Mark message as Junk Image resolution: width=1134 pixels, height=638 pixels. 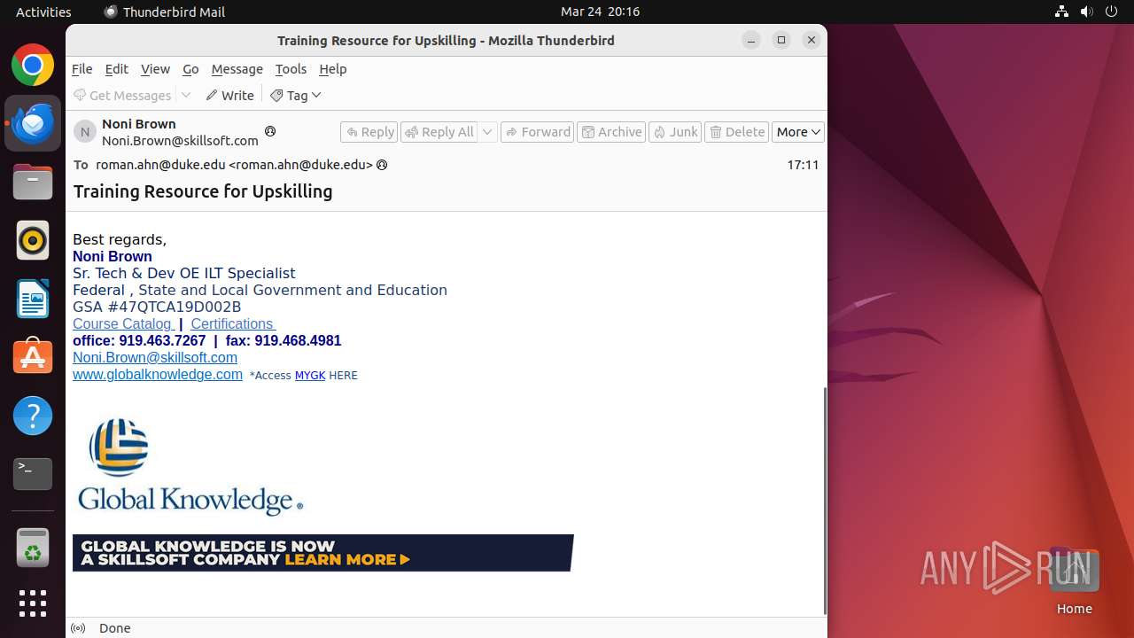click(675, 132)
